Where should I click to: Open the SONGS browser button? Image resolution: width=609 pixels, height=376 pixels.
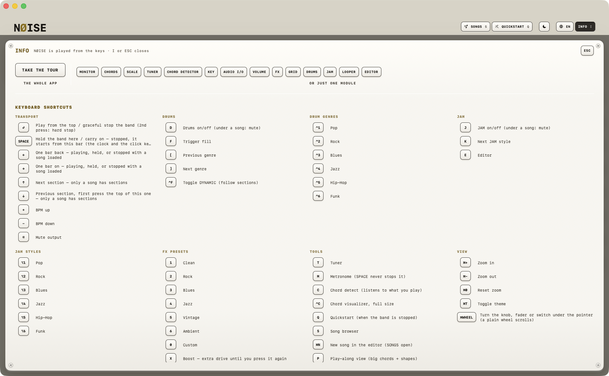(x=475, y=27)
